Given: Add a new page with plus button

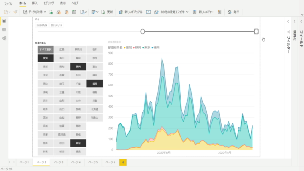Looking at the screenshot, I should pos(123,162).
